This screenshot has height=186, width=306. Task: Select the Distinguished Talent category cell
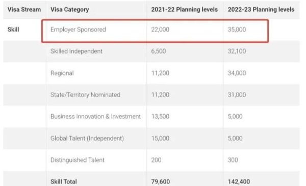point(78,160)
